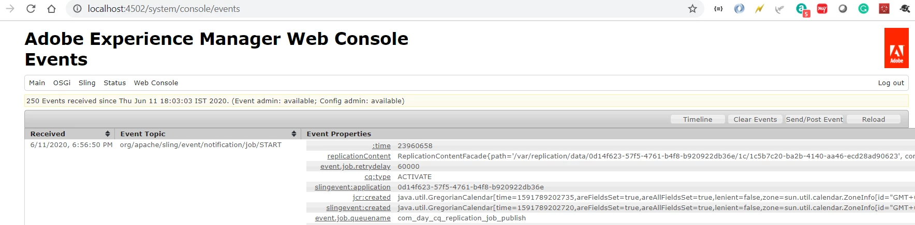Click the slingevent:created property name
This screenshot has height=225, width=915.
click(x=358, y=208)
